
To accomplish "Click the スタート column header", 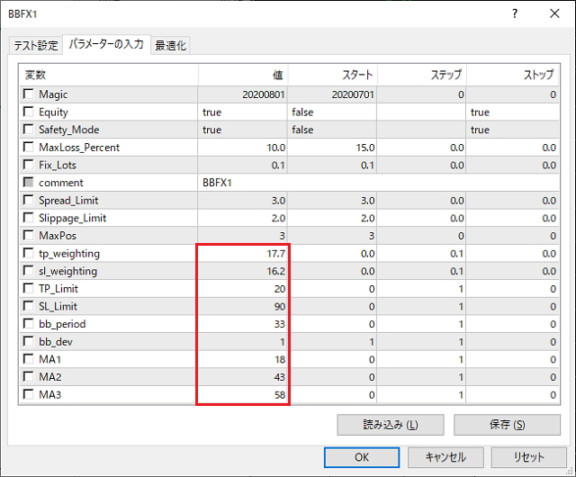I will point(332,75).
